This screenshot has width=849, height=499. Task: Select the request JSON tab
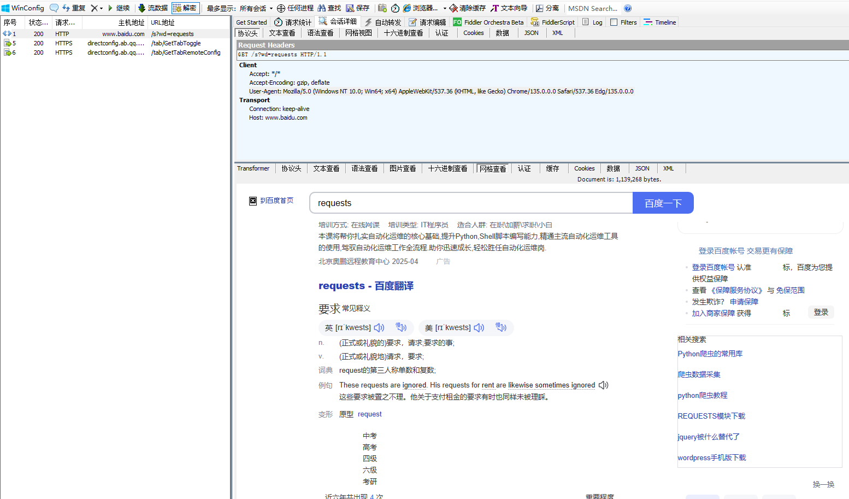click(532, 33)
